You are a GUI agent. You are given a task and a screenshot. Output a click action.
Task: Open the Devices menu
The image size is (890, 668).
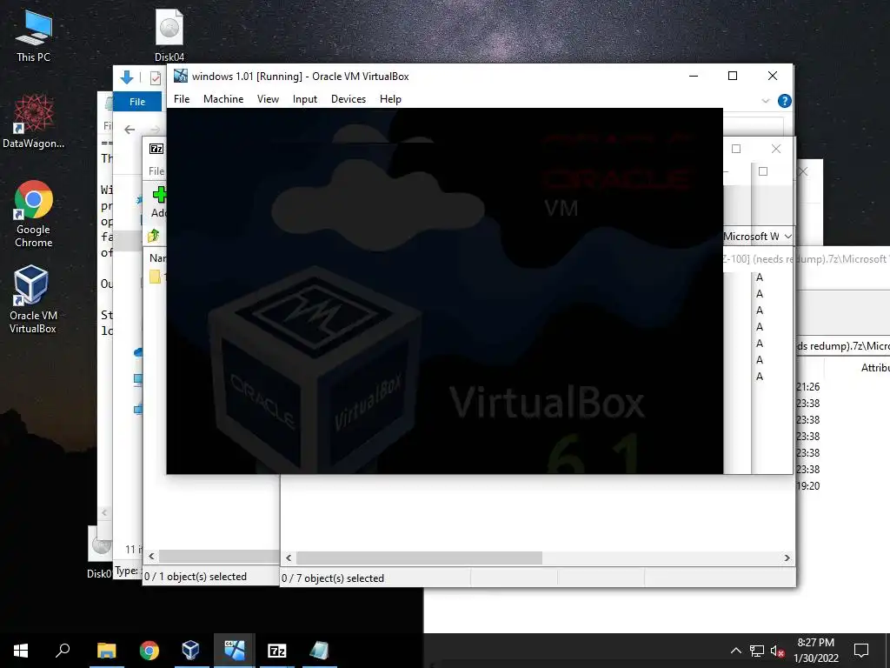coord(349,99)
